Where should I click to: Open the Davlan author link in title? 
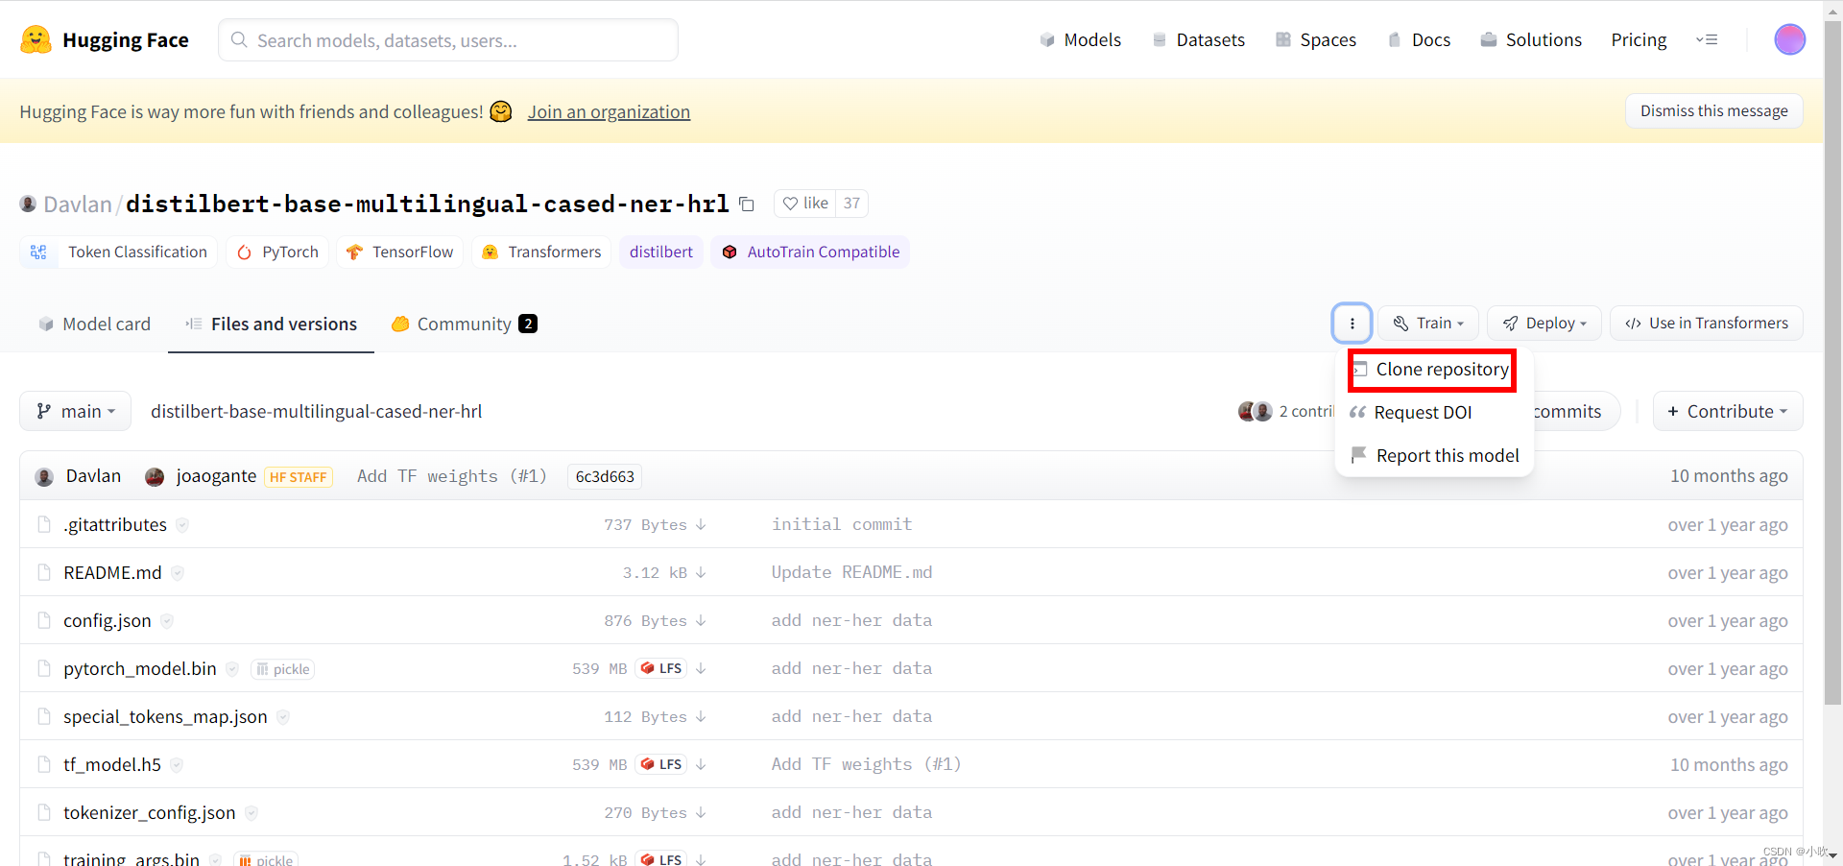[78, 204]
